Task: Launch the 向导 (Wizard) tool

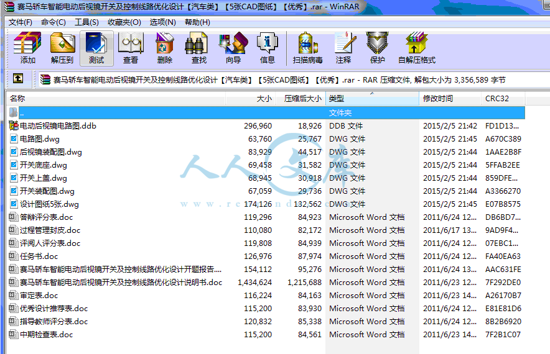Action: tap(233, 48)
